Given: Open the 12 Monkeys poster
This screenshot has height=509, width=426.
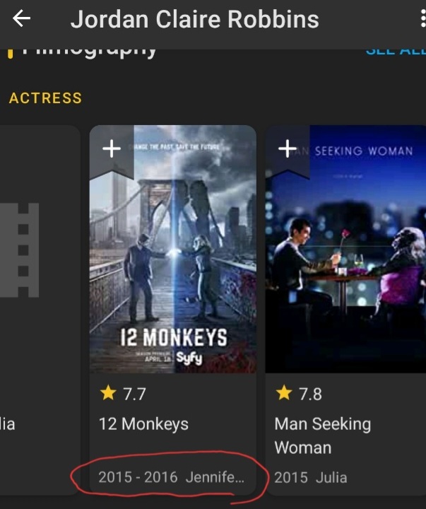Looking at the screenshot, I should point(172,255).
